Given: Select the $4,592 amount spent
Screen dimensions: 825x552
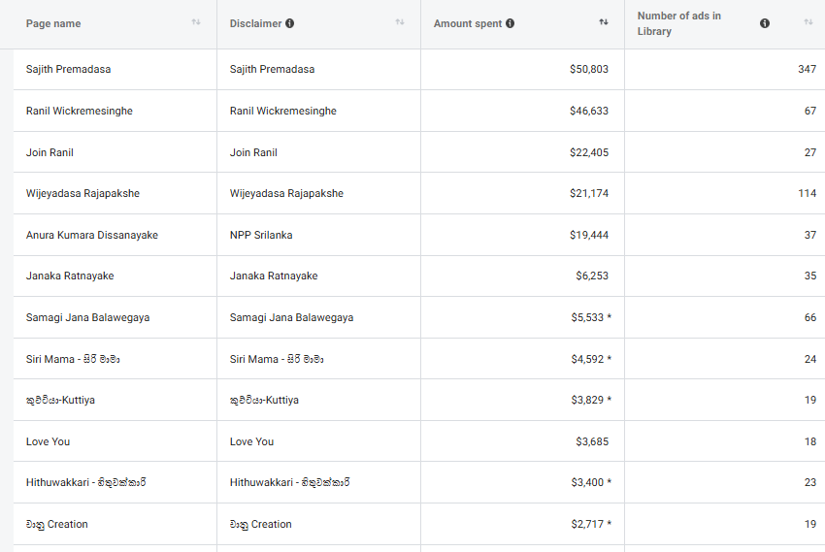Looking at the screenshot, I should 587,359.
